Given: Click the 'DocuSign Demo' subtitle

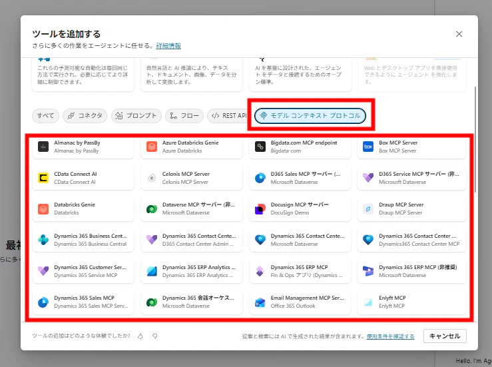Looking at the screenshot, I should coord(290,212).
